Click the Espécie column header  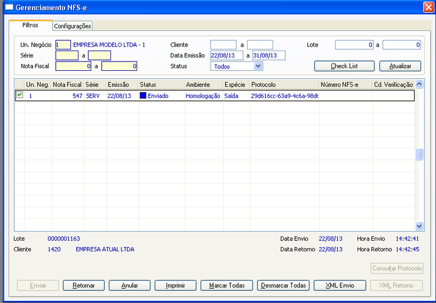237,84
